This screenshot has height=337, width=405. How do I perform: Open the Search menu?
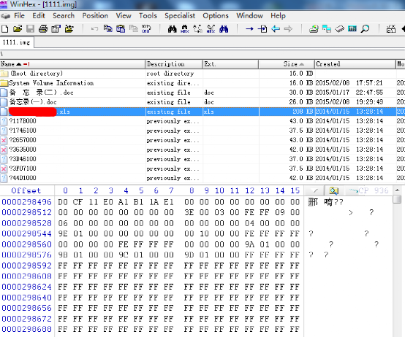point(64,16)
